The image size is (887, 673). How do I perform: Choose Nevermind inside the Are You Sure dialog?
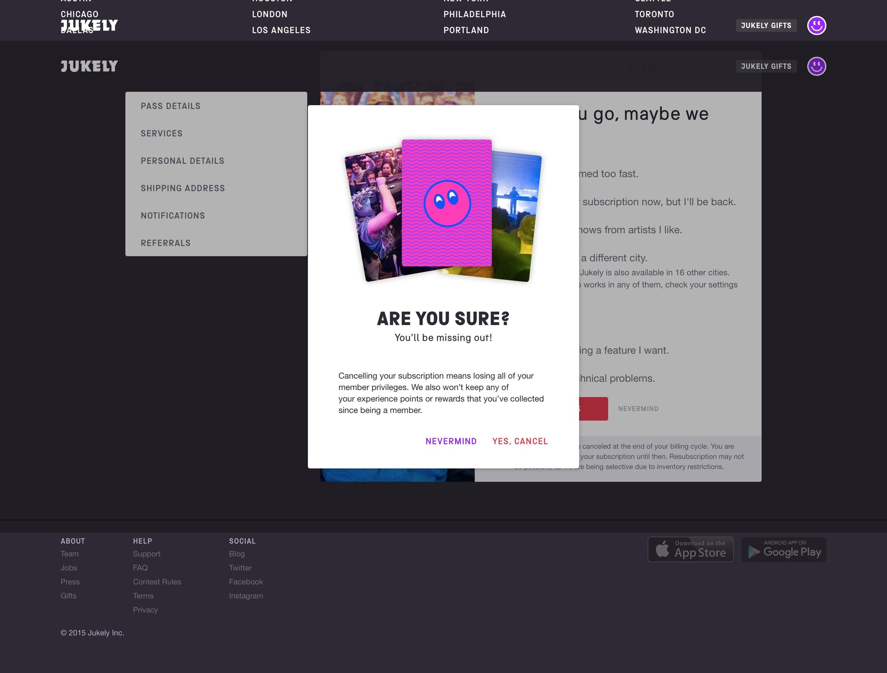(x=451, y=441)
